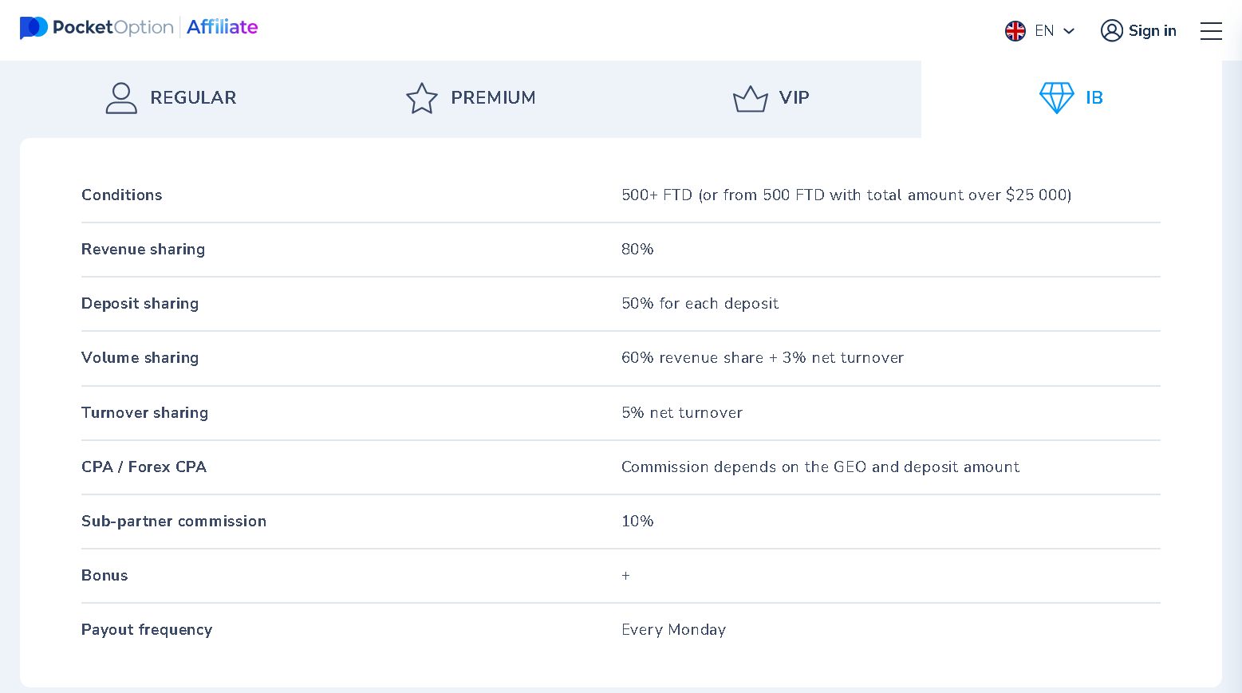Click the PocketOption logo icon
The height and width of the screenshot is (693, 1242).
(x=34, y=28)
